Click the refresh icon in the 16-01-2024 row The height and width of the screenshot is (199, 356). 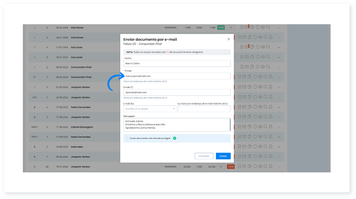coord(258,57)
